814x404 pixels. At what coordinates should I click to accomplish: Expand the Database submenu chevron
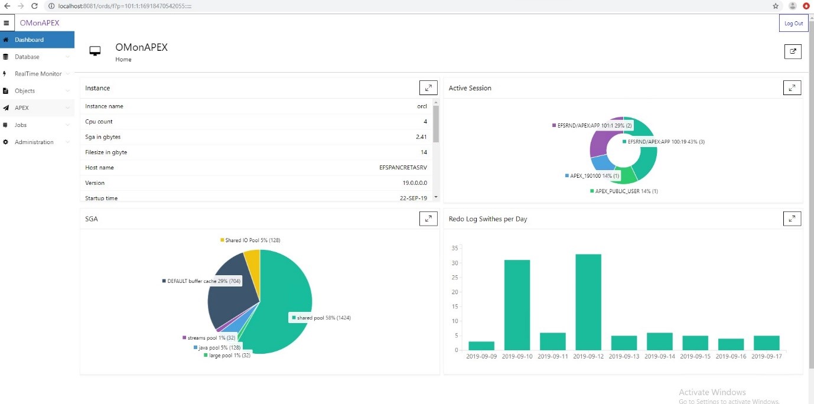(68, 57)
